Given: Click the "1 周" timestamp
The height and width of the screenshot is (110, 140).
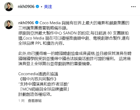Looking at the screenshot, I should click(21, 101).
